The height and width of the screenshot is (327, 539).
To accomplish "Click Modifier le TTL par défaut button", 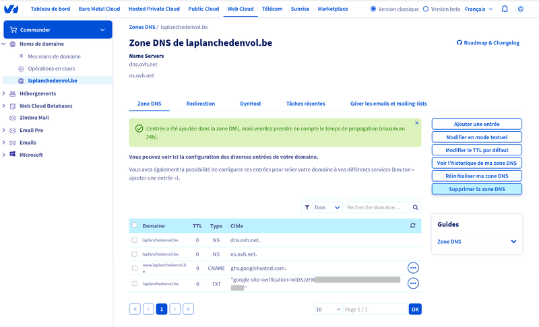I will 477,150.
